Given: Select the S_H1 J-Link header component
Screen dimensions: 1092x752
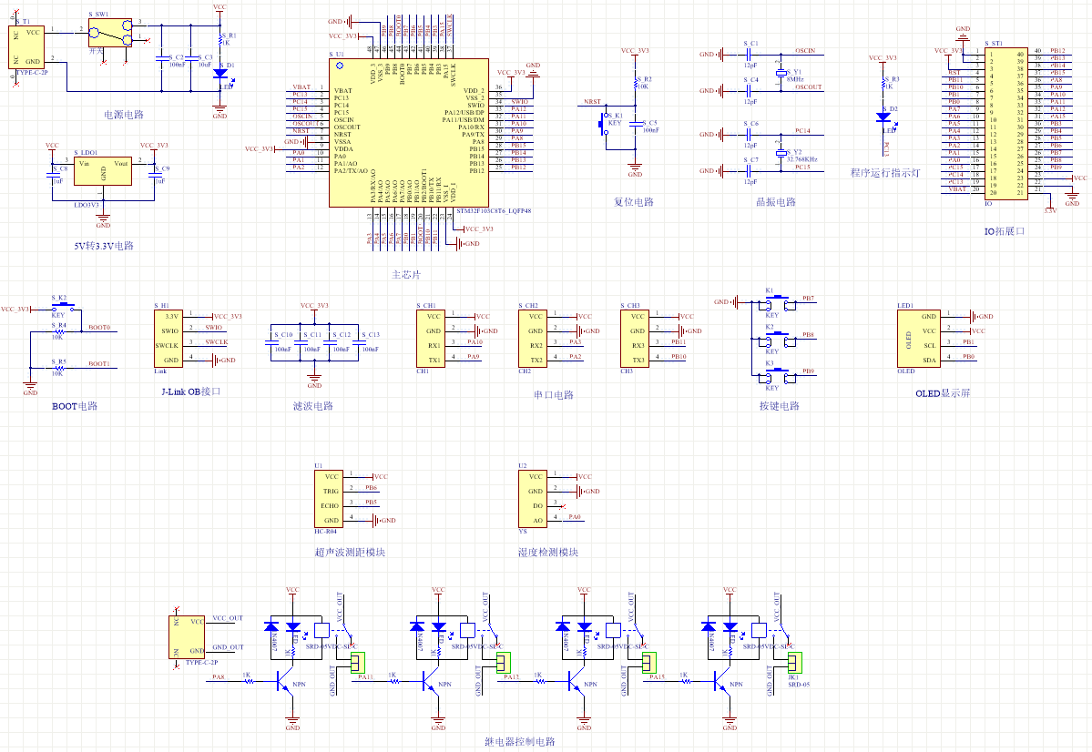Looking at the screenshot, I should (169, 338).
